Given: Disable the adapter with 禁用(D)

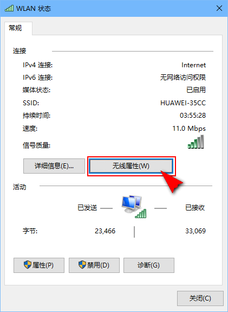Looking at the screenshot, I should point(94,265).
